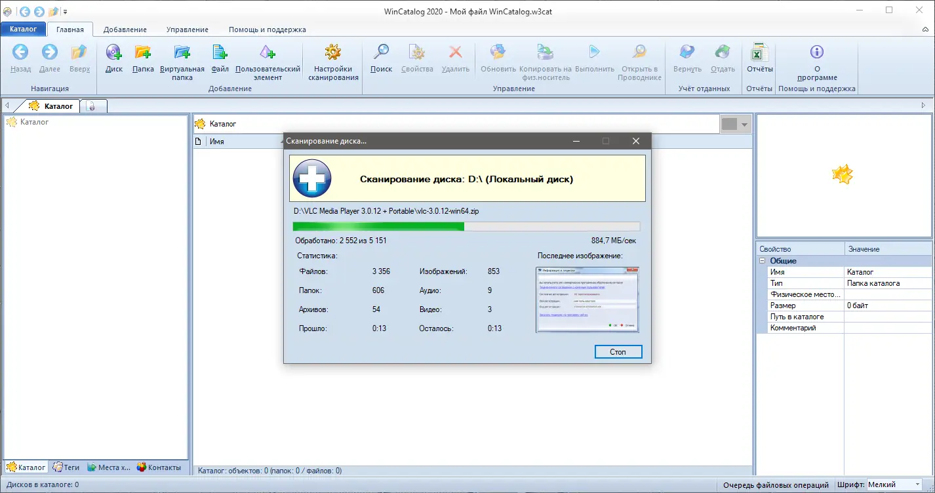Click the Выполнить play icon
Image resolution: width=935 pixels, height=493 pixels.
[594, 52]
